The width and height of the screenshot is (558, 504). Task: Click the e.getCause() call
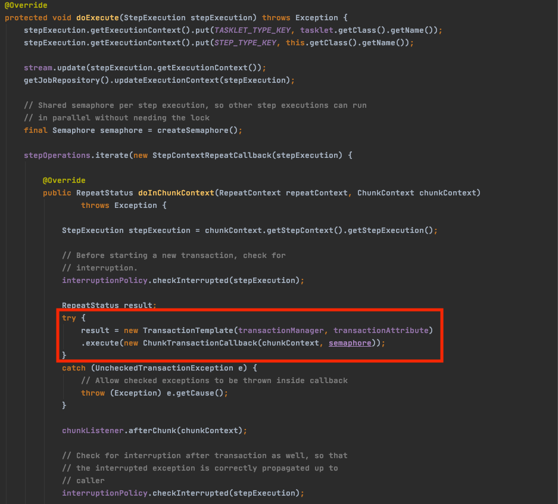195,393
